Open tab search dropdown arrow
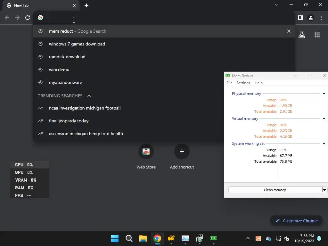The image size is (328, 246). tap(276, 4)
